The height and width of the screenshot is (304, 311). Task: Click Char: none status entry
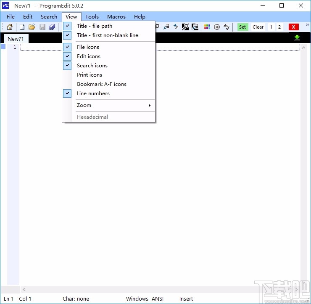tap(76, 299)
